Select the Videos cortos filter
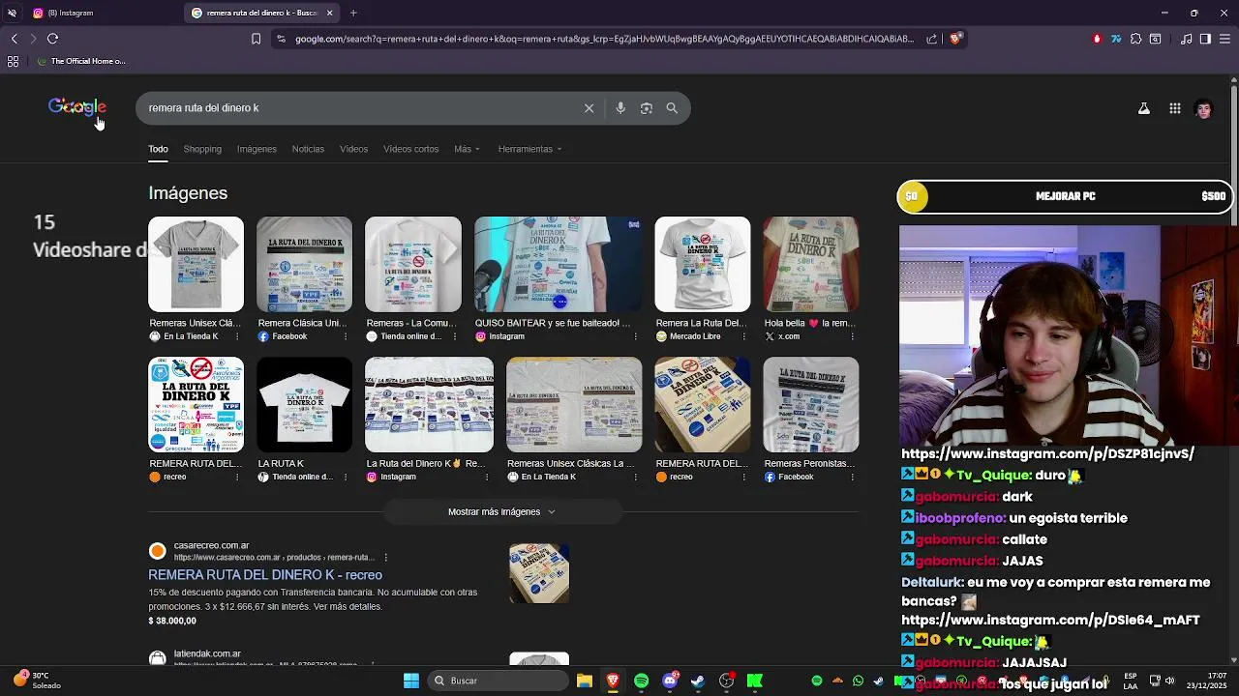The image size is (1239, 696). pyautogui.click(x=410, y=149)
